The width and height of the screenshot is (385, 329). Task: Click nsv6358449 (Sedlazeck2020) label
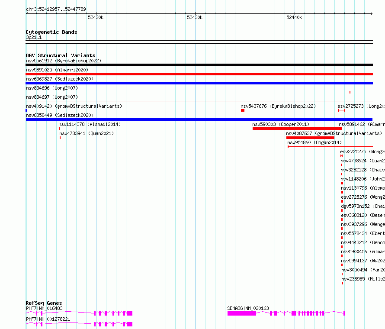tap(60, 115)
